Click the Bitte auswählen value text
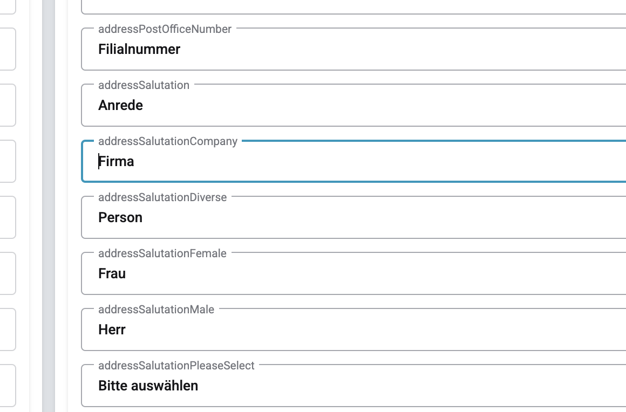 coord(148,386)
